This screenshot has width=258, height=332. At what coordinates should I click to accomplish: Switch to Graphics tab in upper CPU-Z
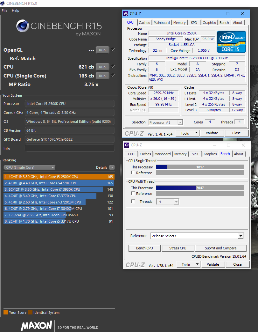[209, 23]
